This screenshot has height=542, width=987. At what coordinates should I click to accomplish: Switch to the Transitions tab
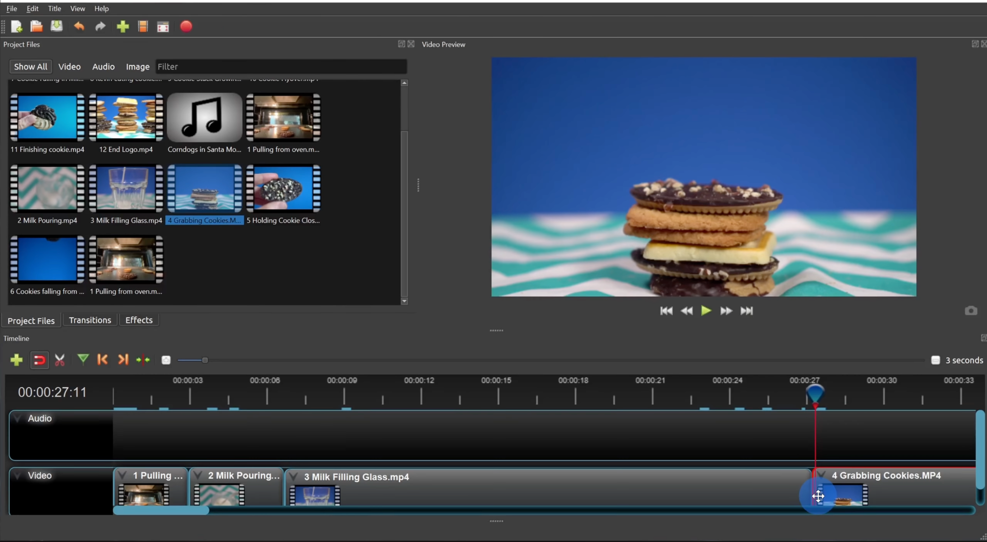pos(90,320)
